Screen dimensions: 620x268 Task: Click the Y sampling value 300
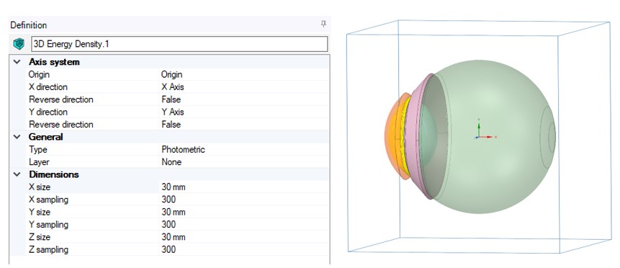click(244, 225)
